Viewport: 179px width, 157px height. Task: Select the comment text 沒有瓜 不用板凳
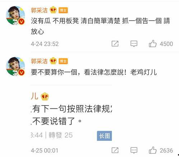click(x=55, y=21)
